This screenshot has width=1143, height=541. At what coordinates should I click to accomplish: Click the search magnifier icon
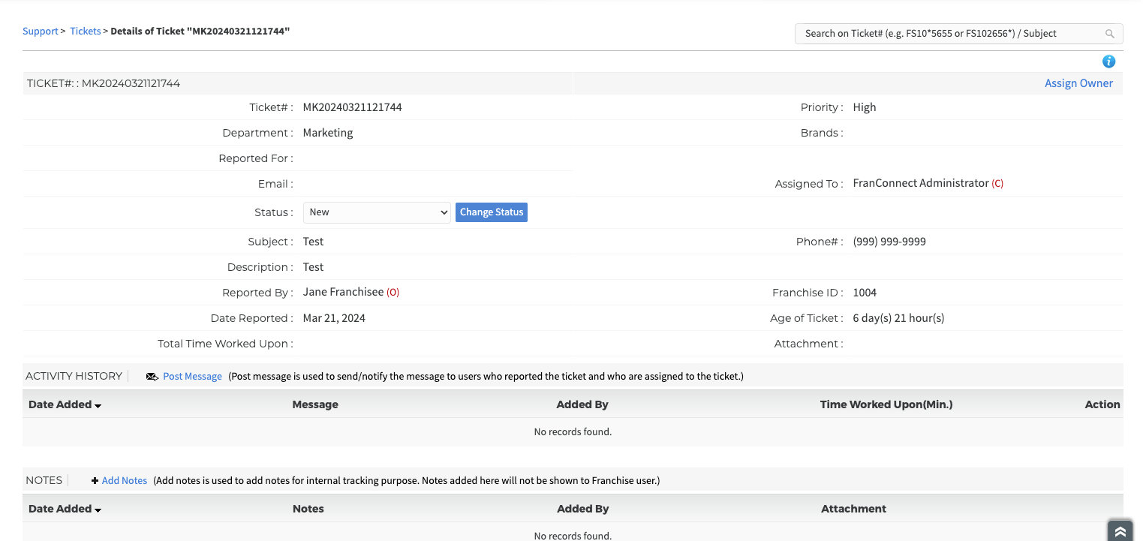tap(1110, 34)
